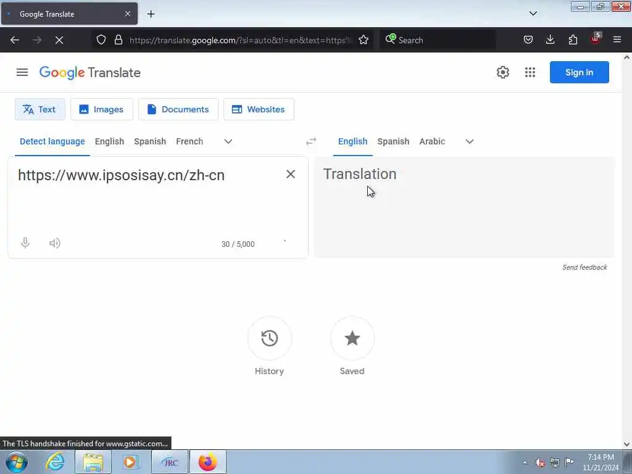The width and height of the screenshot is (632, 474).
Task: Switch to Documents translation mode
Action: pyautogui.click(x=178, y=109)
